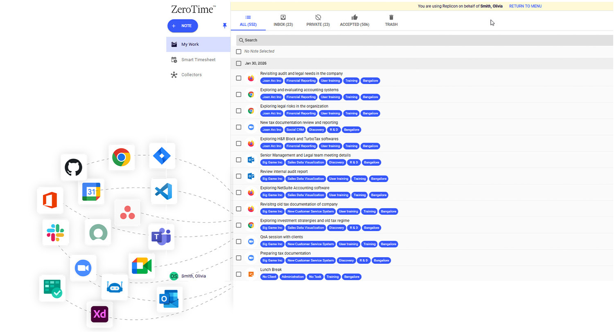The height and width of the screenshot is (332, 614).
Task: Click New Customer Service System tag on QnA session
Action: (x=311, y=244)
